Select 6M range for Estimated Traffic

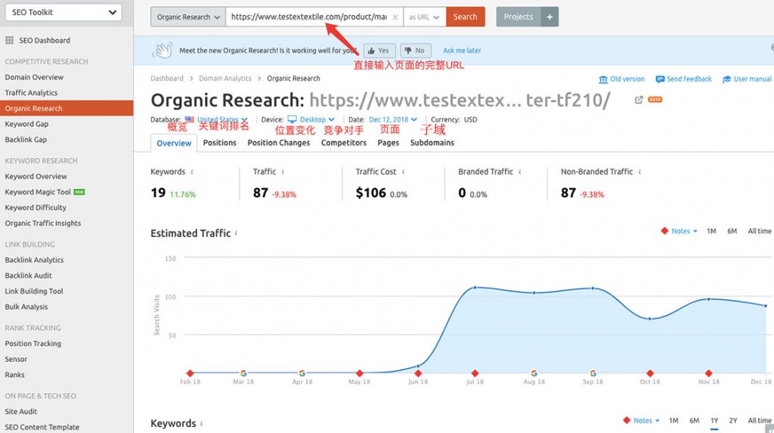[x=732, y=231]
